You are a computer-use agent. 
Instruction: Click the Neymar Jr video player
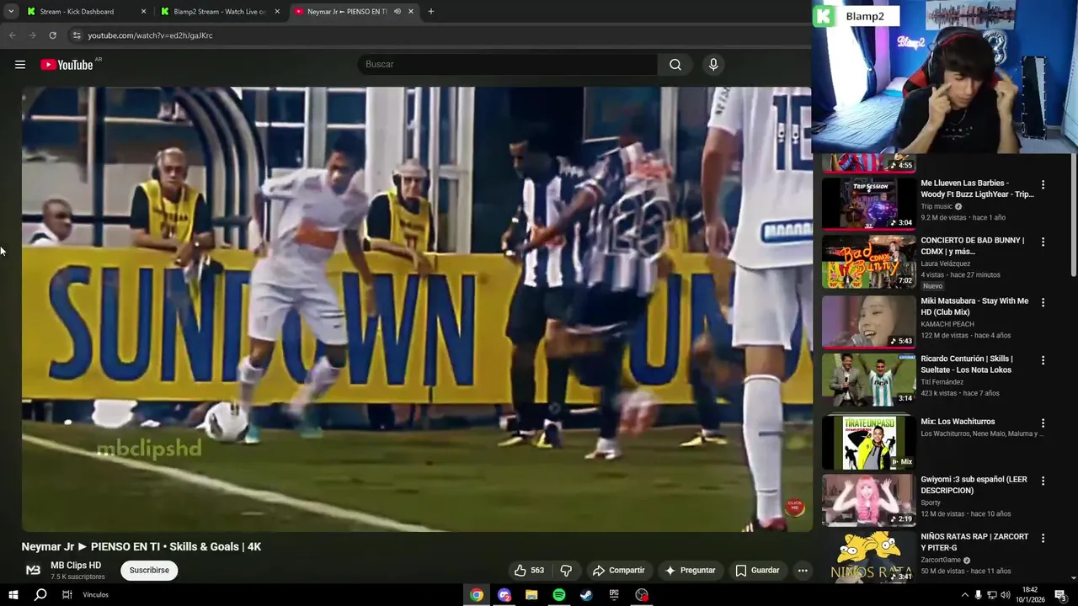click(417, 309)
